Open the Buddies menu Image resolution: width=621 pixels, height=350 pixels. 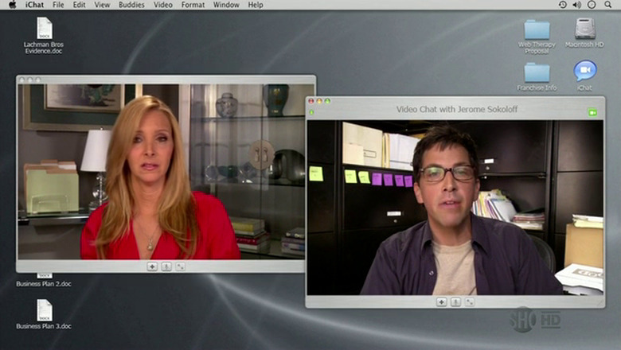tap(131, 5)
